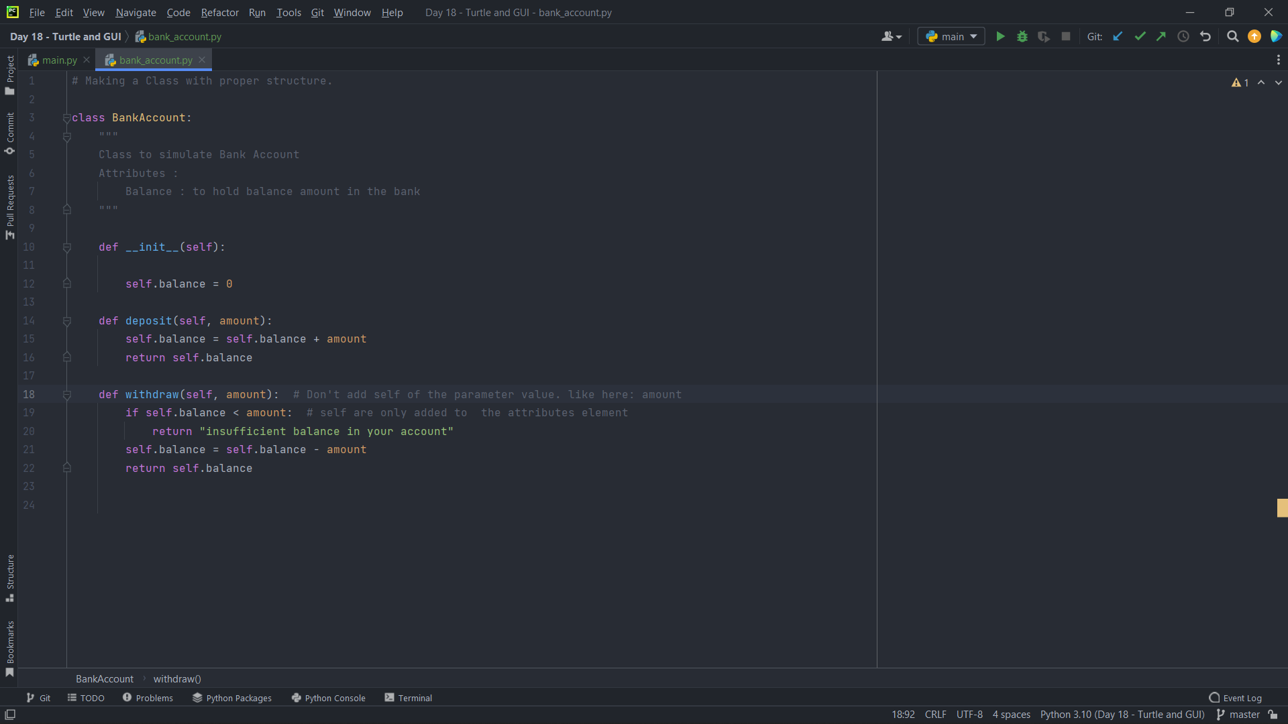Open the Project tool window
The image size is (1288, 724).
pyautogui.click(x=9, y=74)
